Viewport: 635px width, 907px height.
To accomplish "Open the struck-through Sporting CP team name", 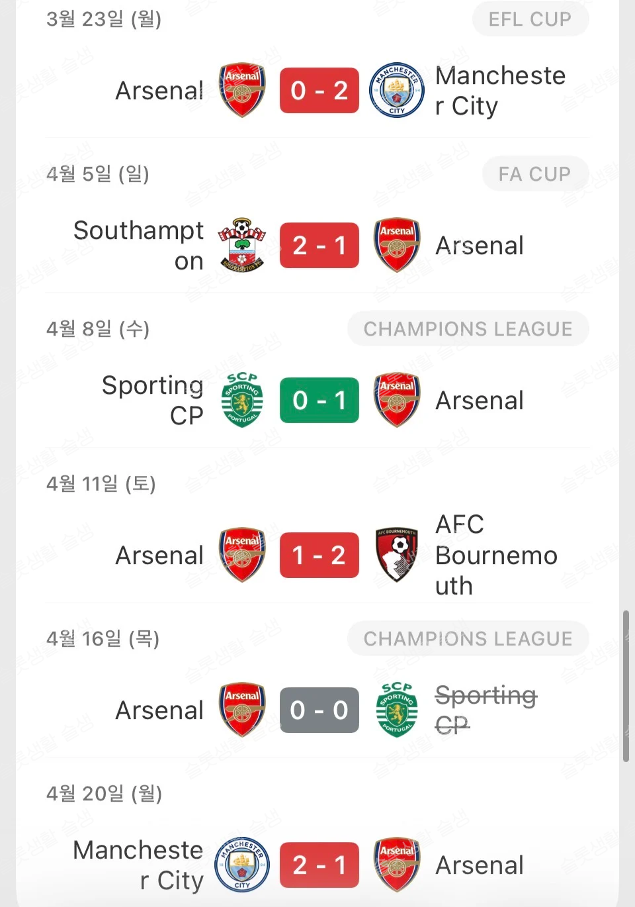I will coord(486,710).
